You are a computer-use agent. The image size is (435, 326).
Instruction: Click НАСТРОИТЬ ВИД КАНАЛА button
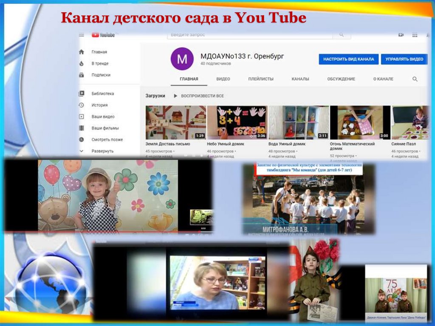coord(348,59)
